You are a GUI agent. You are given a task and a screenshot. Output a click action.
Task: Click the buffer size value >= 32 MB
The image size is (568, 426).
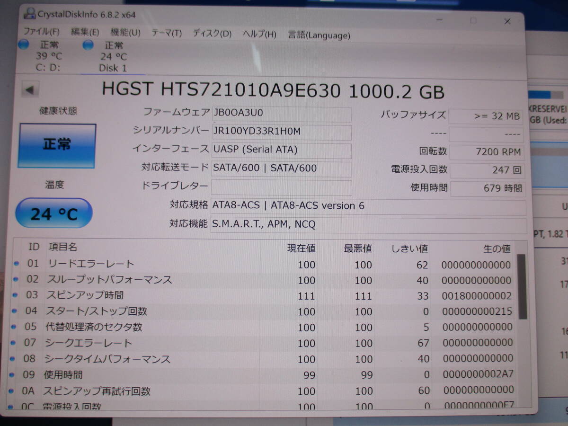coord(485,116)
